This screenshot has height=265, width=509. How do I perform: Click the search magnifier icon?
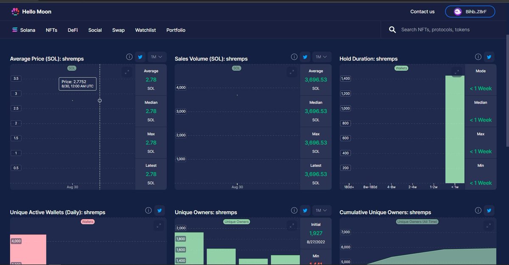tap(392, 30)
